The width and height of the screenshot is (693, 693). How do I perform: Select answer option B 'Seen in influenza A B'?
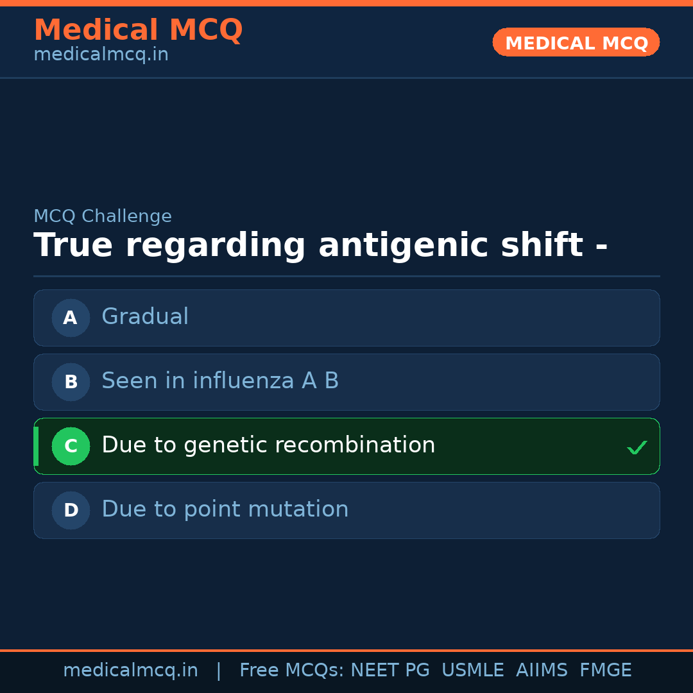[346, 382]
